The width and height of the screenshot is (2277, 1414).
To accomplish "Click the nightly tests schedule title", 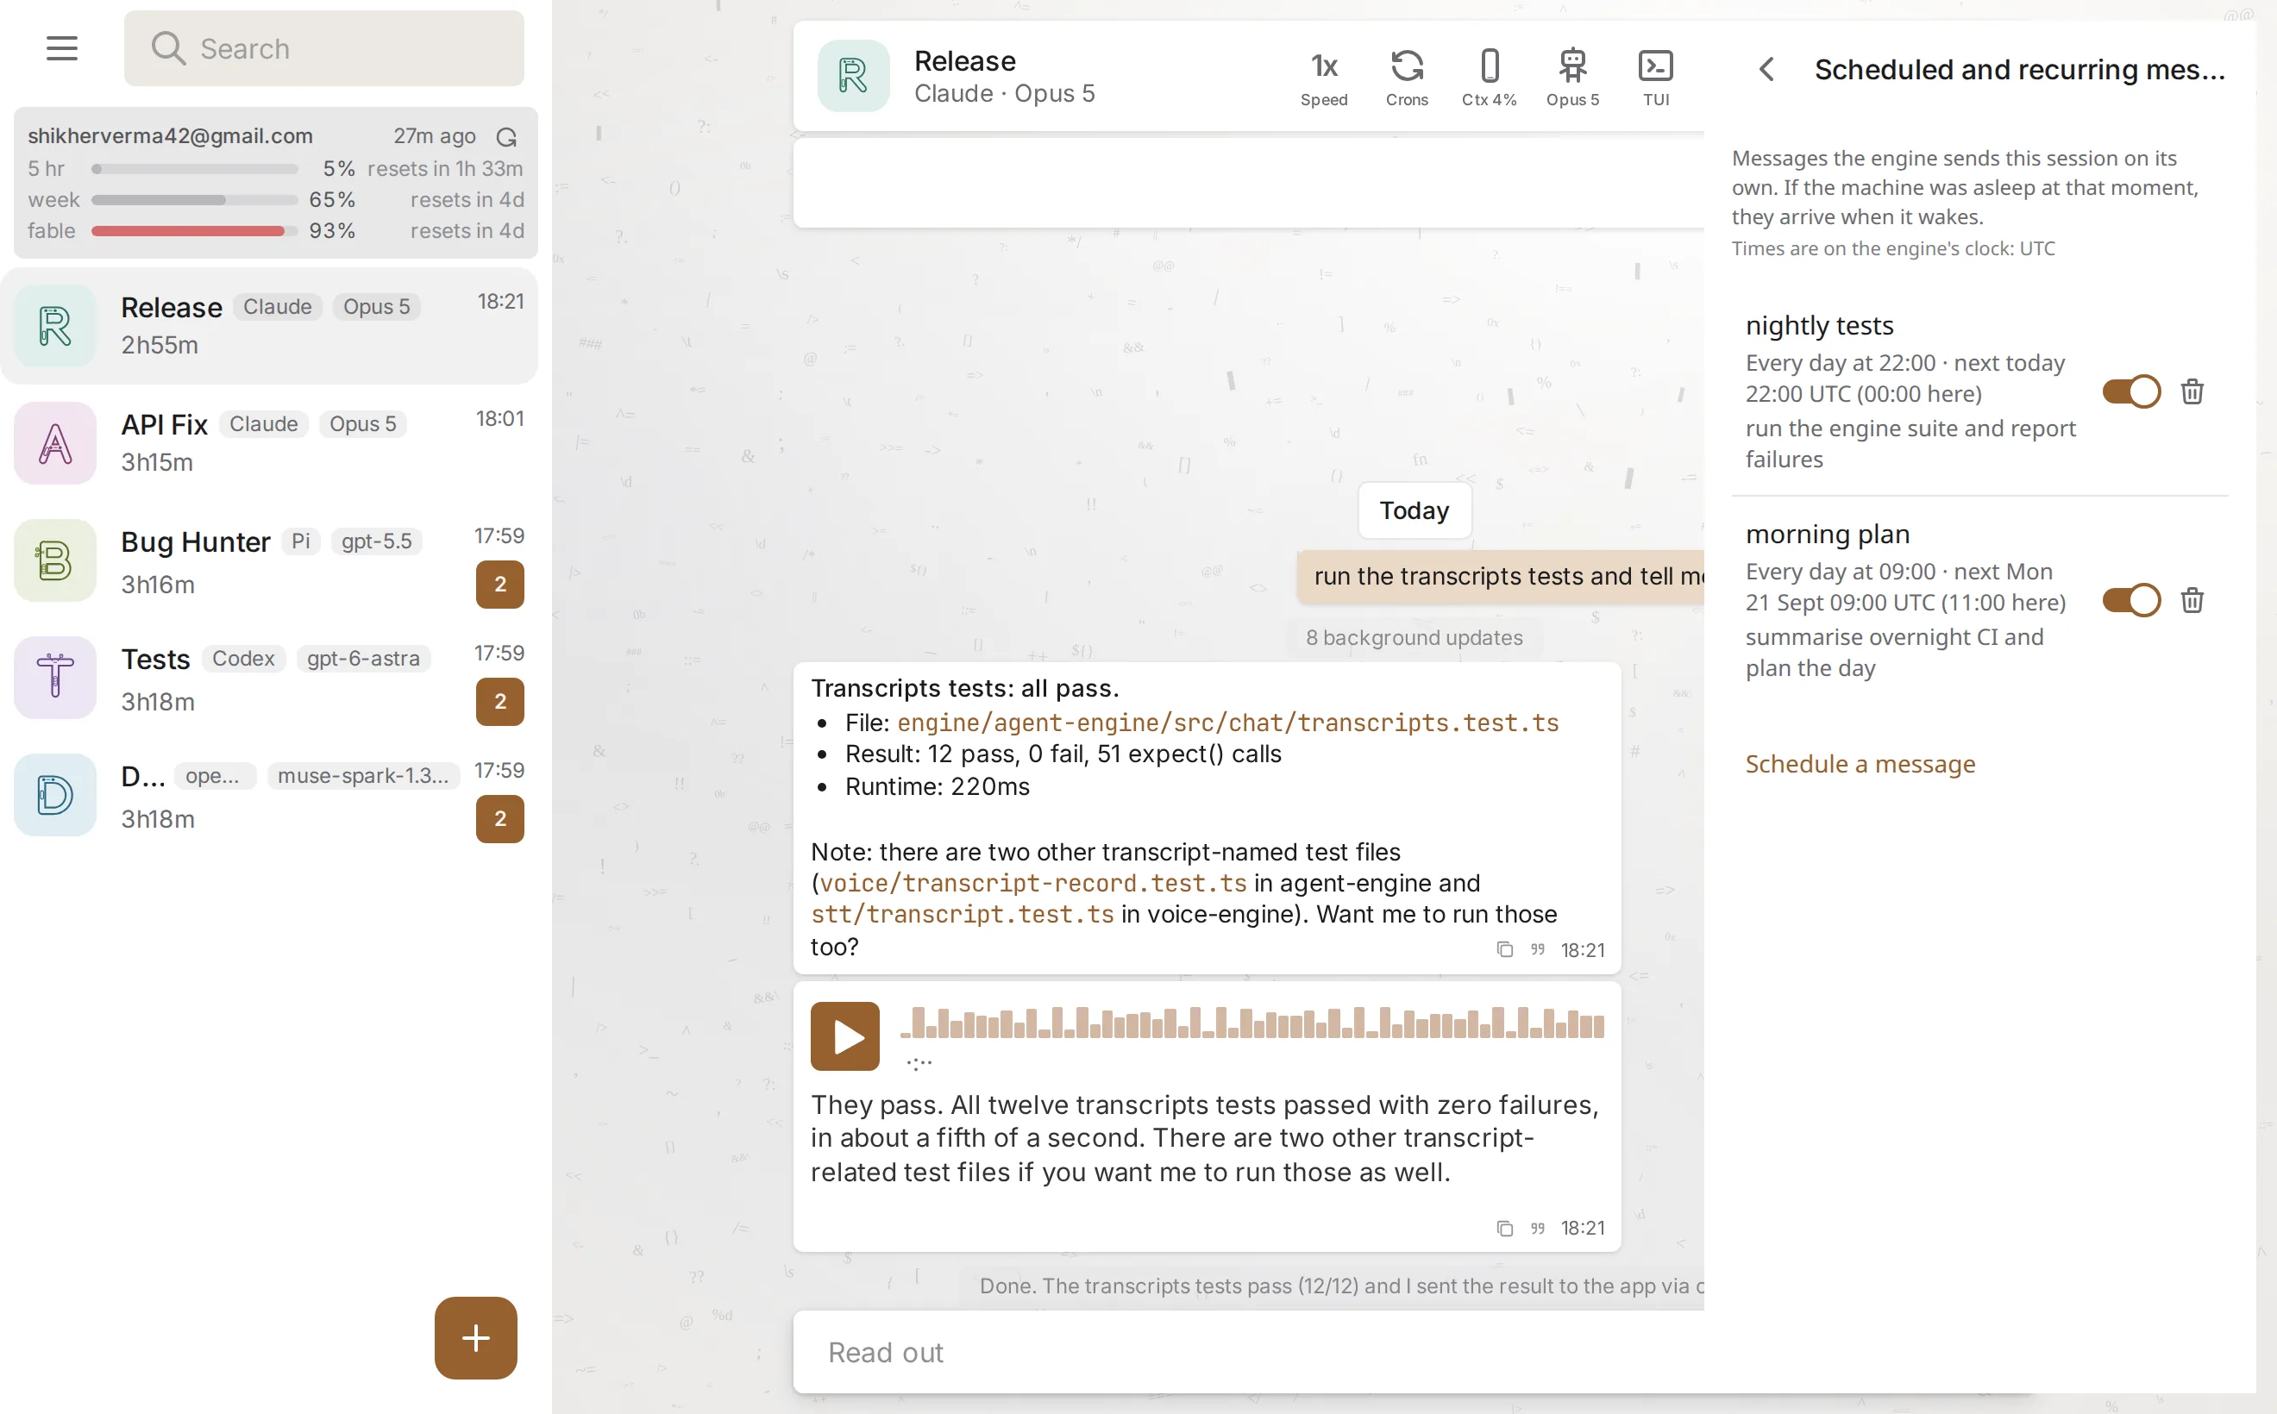I will click(x=1819, y=324).
